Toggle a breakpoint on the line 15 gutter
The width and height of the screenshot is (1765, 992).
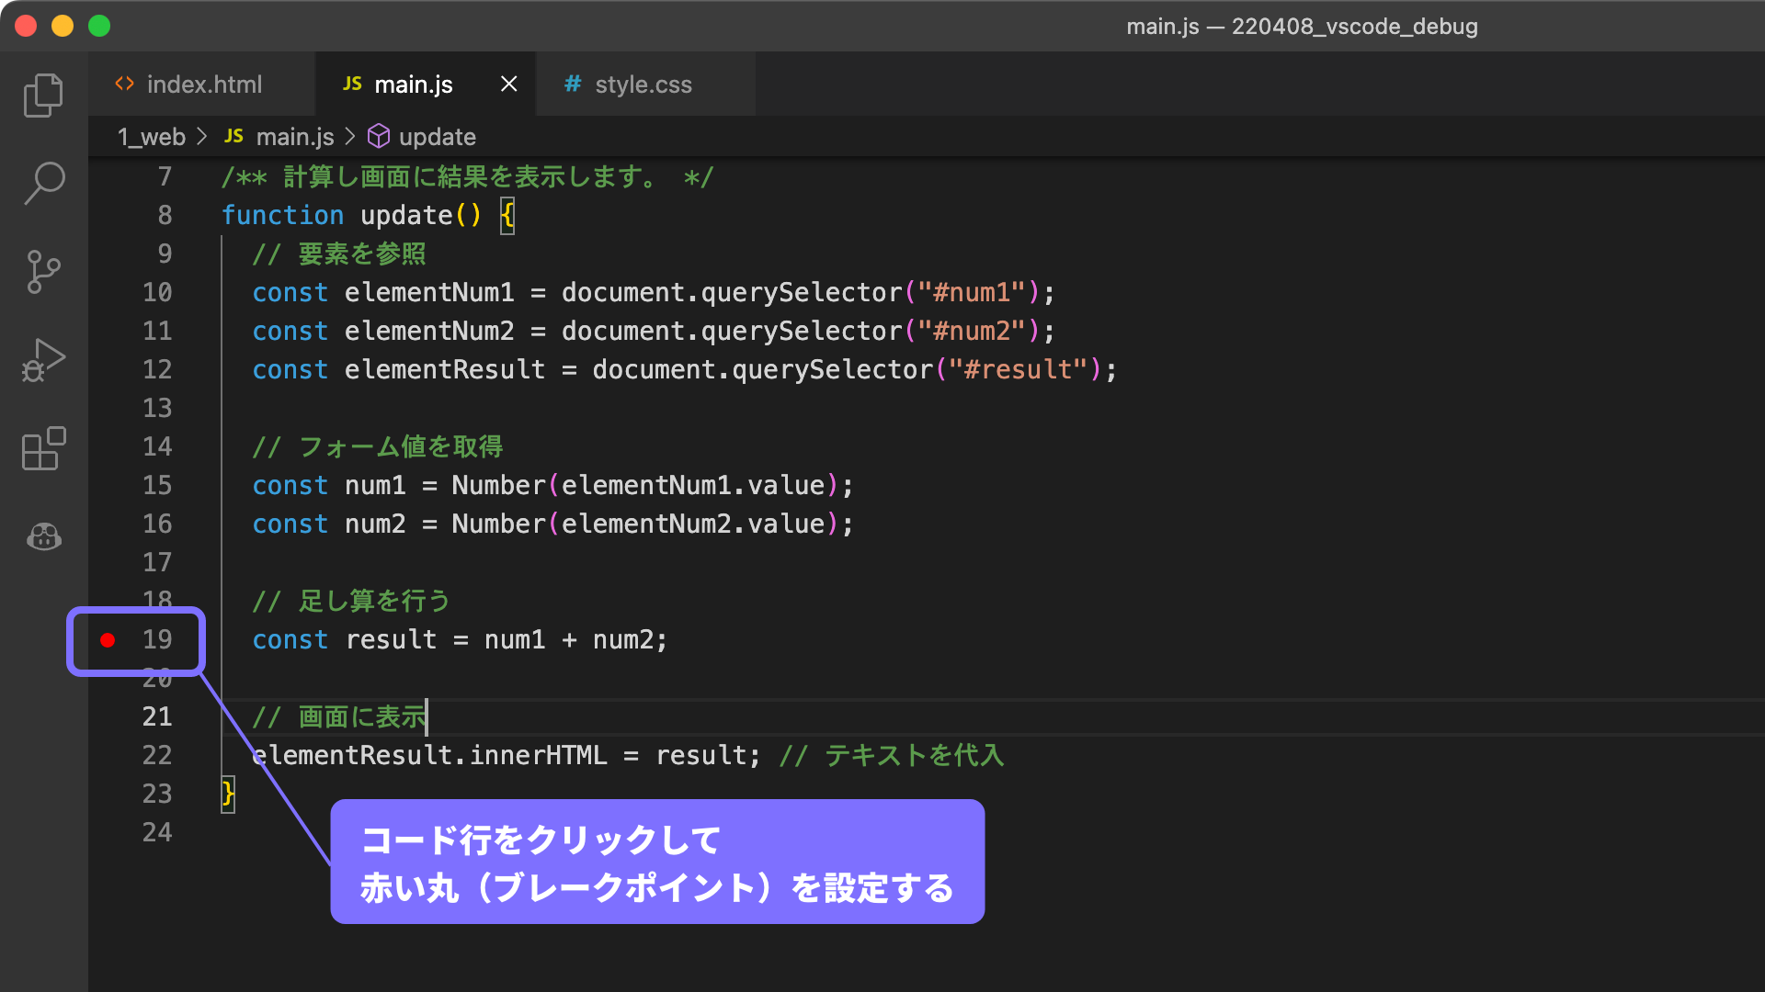[108, 486]
